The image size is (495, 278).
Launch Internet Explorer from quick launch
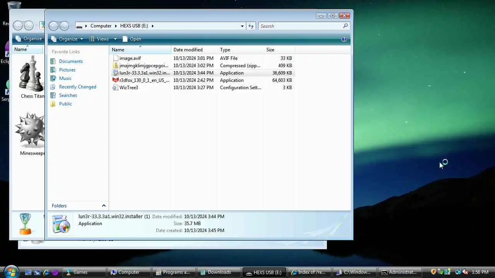pyautogui.click(x=46, y=272)
